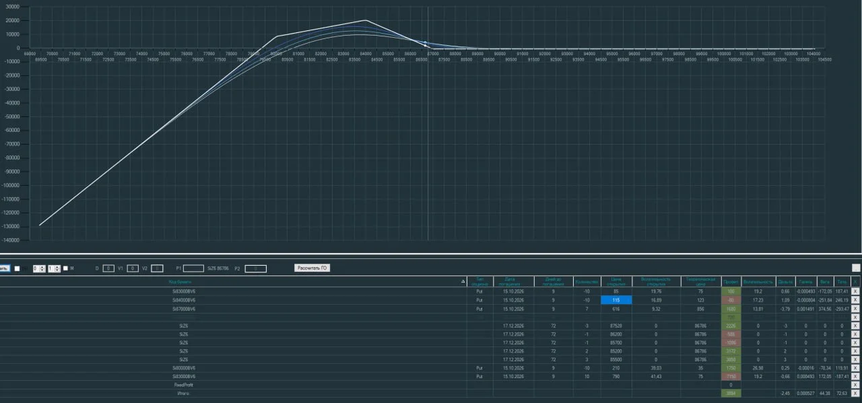Viewport: 862px width, 403px height.
Task: Toggle the unlabeled checkbox before the 0 stepper
Action: coord(17,268)
